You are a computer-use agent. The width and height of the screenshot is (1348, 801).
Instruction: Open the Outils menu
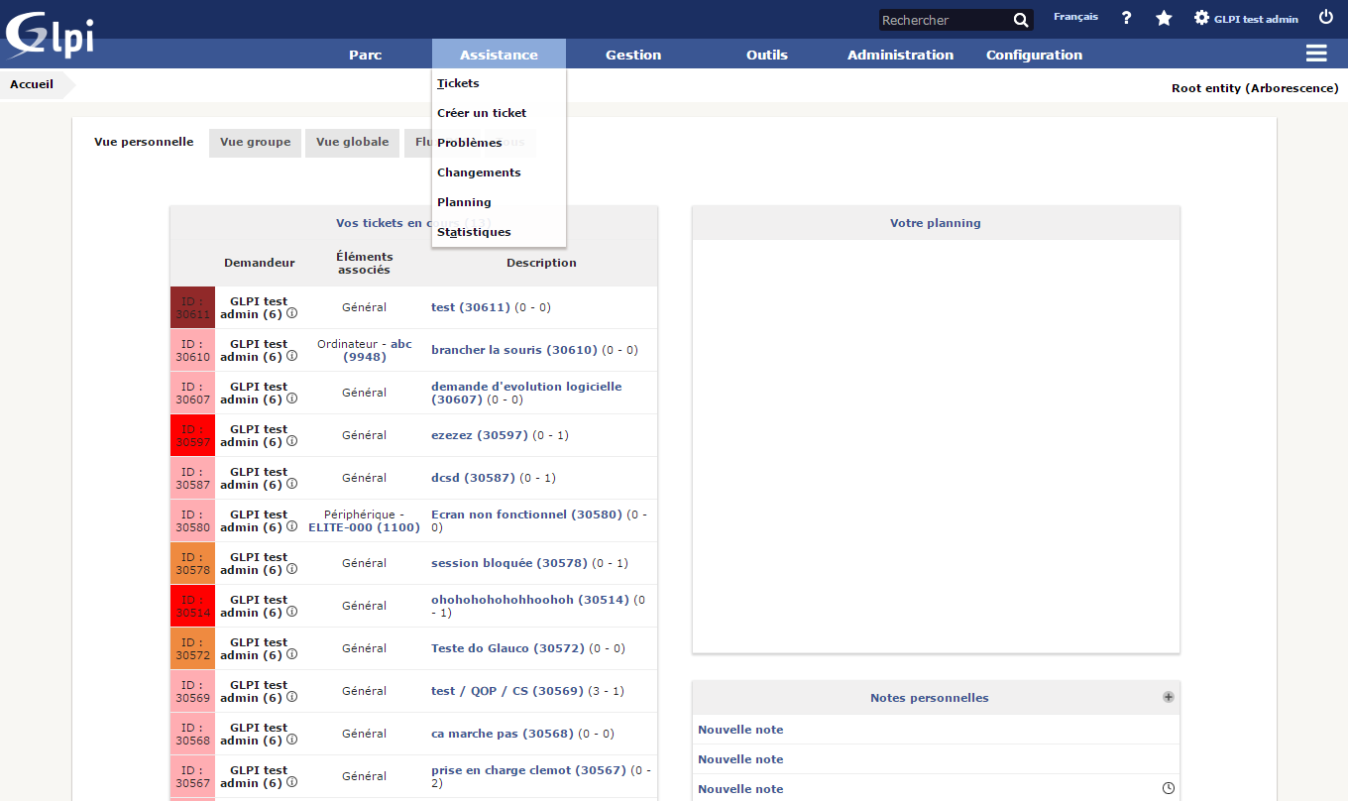tap(767, 55)
